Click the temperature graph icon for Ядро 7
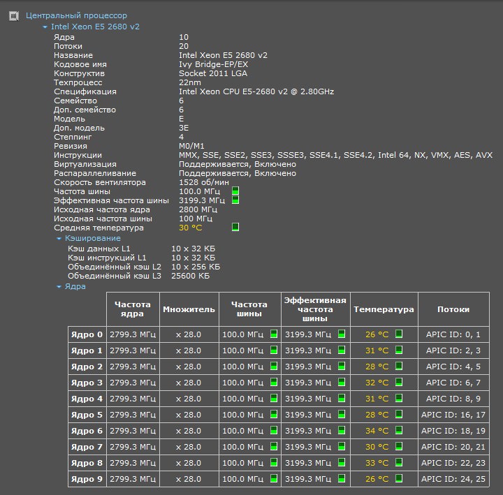Viewport: 503px width, 495px height. (399, 446)
